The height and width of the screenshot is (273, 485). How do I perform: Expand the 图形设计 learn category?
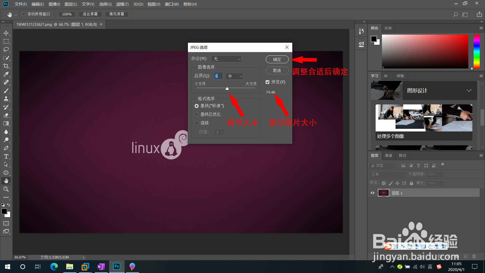point(469,90)
